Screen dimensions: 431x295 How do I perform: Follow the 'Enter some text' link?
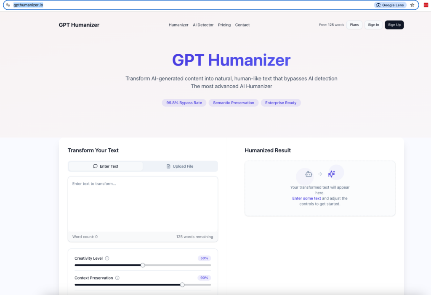(x=306, y=198)
